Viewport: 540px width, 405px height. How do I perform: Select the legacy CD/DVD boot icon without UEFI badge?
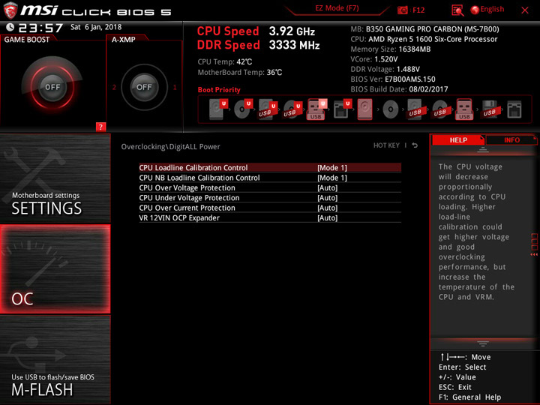coord(391,109)
